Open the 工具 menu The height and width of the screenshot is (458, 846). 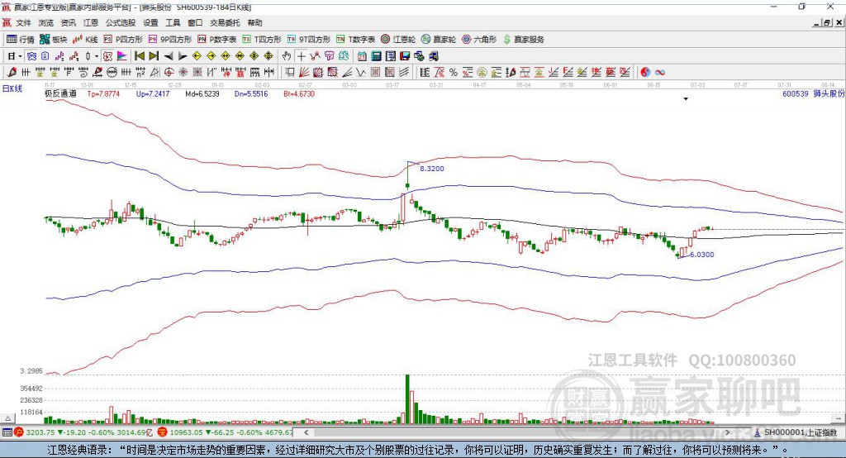173,22
